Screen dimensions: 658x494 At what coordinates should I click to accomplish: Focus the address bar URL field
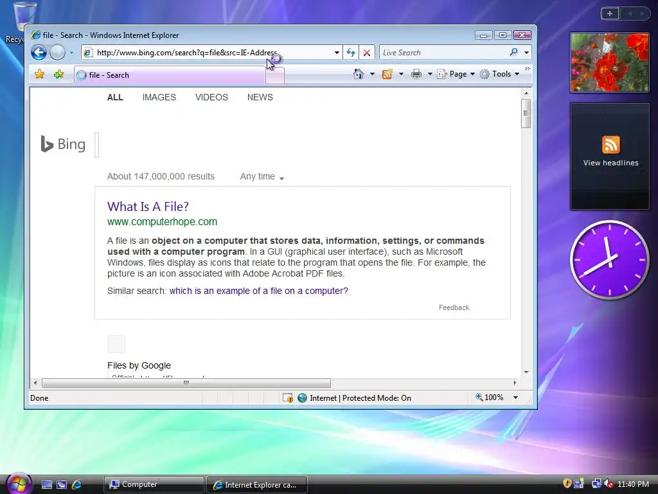click(x=213, y=53)
